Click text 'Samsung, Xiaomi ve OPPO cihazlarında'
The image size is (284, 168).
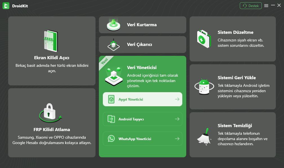coord(52,137)
